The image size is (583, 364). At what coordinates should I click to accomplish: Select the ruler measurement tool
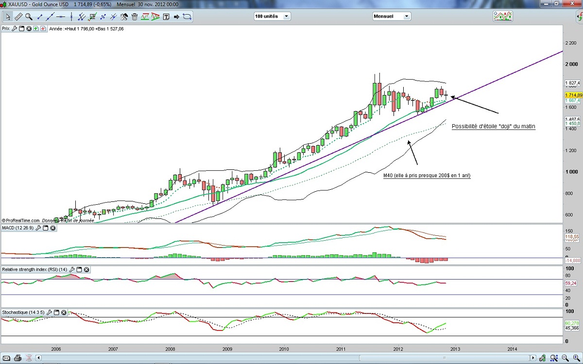tap(18, 17)
